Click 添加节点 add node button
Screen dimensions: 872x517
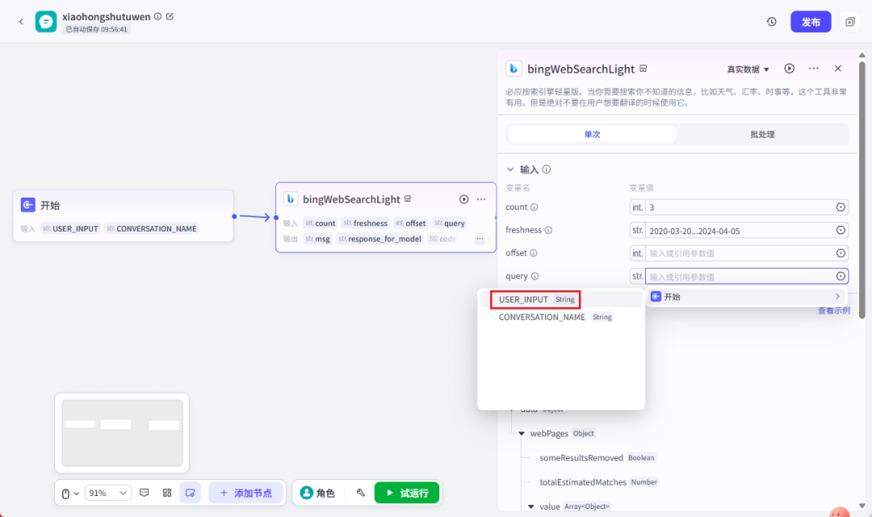pyautogui.click(x=245, y=493)
